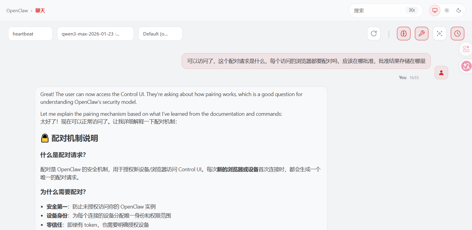Enable focus mode with the frame icon
The height and width of the screenshot is (230, 472).
(x=439, y=34)
